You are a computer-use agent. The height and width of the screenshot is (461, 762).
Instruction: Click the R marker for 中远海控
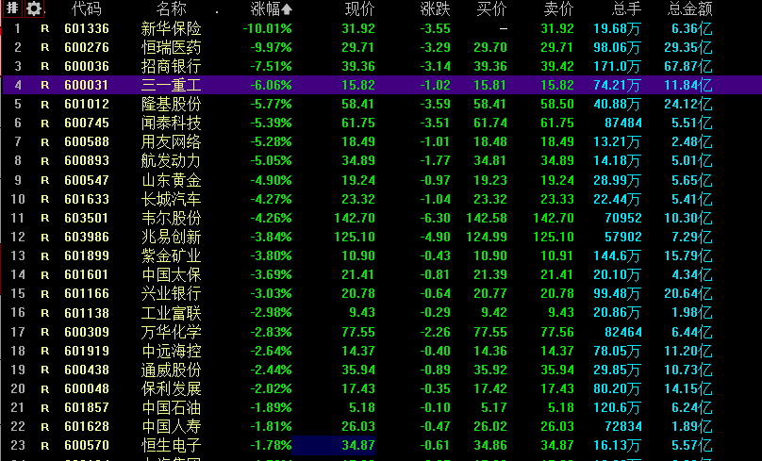pyautogui.click(x=45, y=352)
